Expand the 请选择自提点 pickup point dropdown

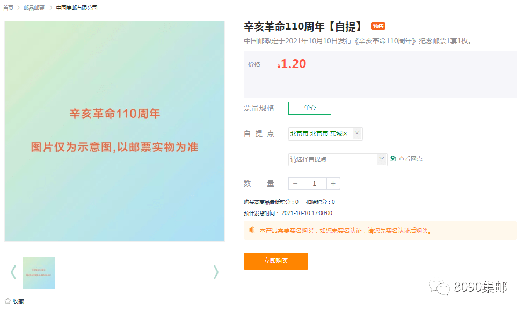pyautogui.click(x=337, y=159)
